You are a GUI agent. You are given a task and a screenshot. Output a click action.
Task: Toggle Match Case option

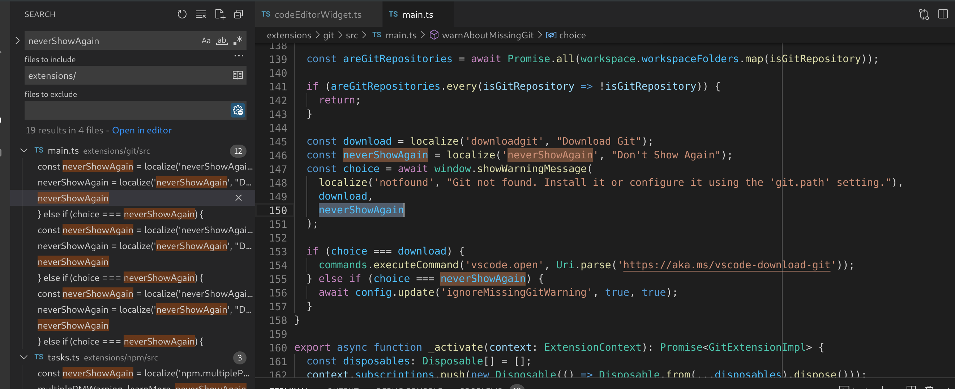click(206, 41)
